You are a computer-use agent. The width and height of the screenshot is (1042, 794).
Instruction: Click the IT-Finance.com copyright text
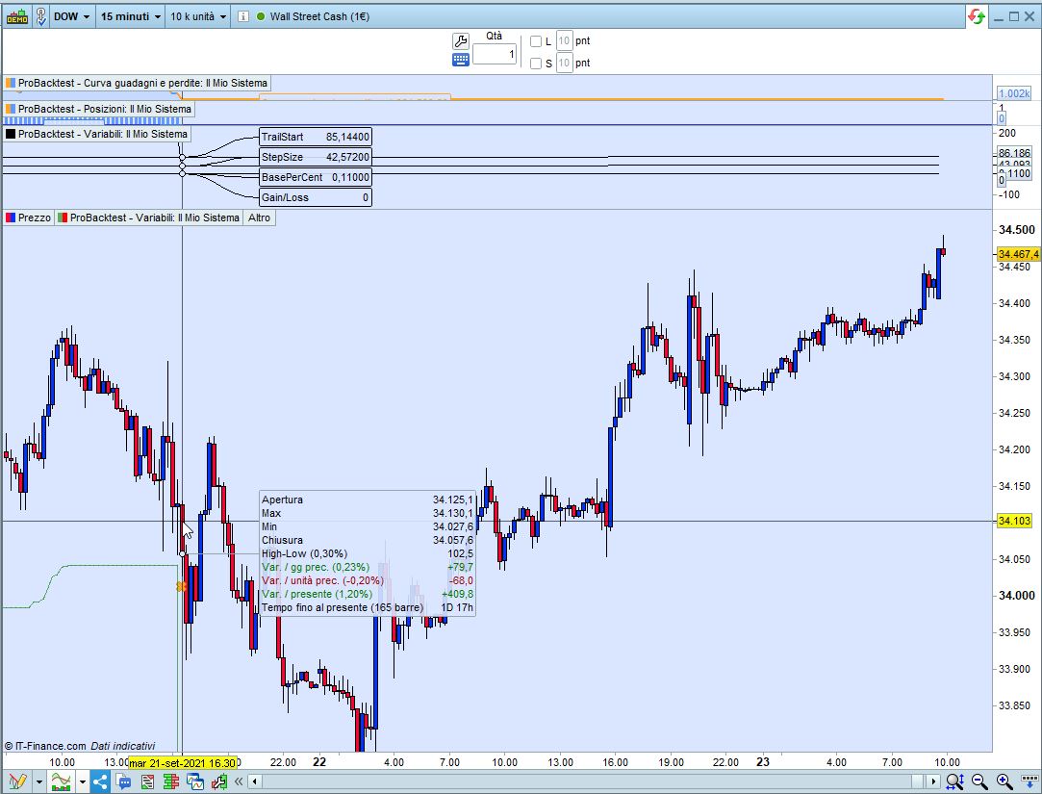(80, 746)
